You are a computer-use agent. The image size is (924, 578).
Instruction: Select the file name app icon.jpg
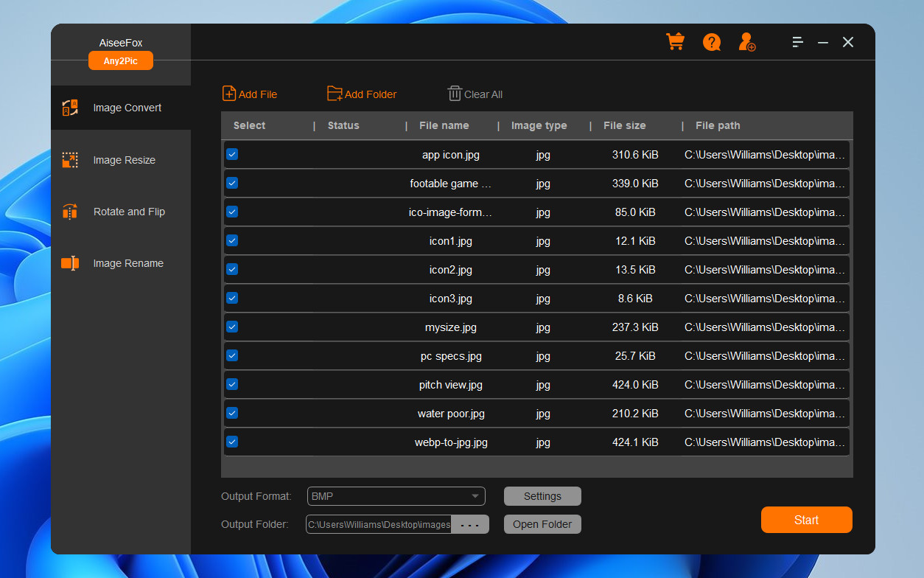[x=451, y=155]
